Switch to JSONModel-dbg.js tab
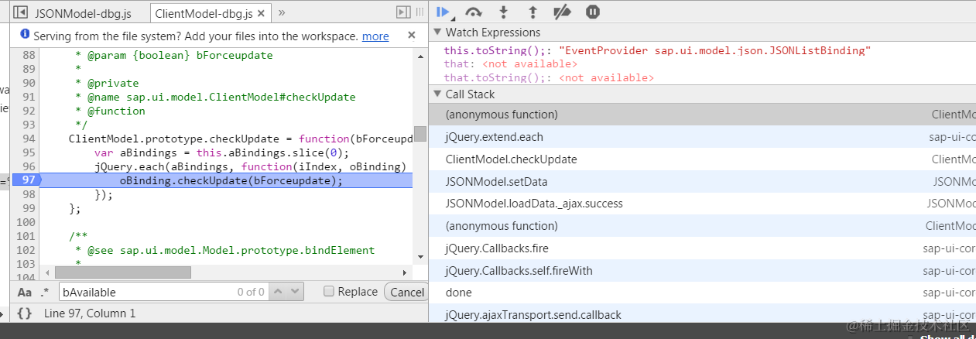 point(83,13)
